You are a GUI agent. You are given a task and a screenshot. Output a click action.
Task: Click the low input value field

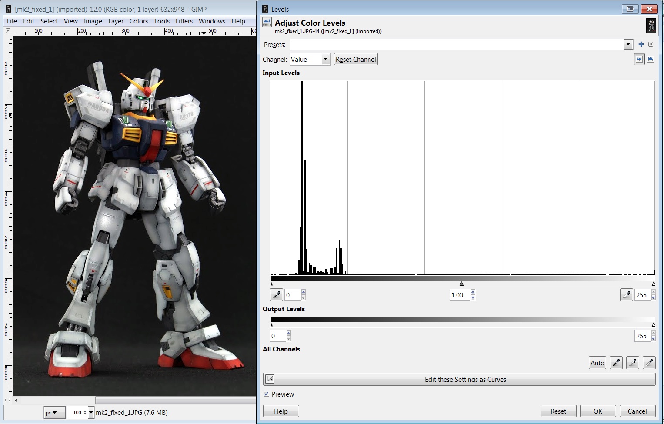[x=293, y=295]
